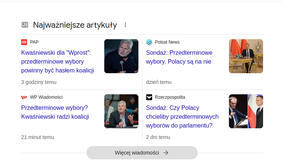The width and height of the screenshot is (282, 166).
Task: Click Polsat News thumbnail with flags
Action: 246,56
